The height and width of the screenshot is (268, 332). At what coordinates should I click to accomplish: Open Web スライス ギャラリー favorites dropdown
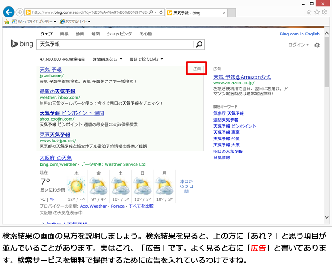[x=34, y=22]
